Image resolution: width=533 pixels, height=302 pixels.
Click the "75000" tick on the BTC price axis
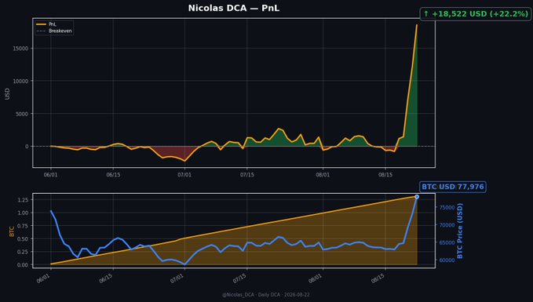pos(447,208)
